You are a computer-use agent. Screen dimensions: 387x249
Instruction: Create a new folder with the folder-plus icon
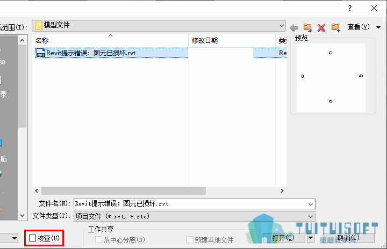pos(335,27)
